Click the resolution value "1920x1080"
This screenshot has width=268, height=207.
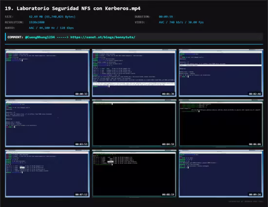[37, 22]
